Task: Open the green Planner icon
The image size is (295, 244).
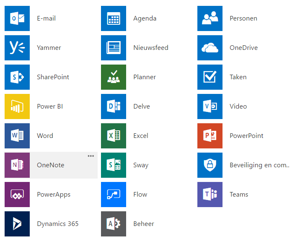Action: click(114, 77)
